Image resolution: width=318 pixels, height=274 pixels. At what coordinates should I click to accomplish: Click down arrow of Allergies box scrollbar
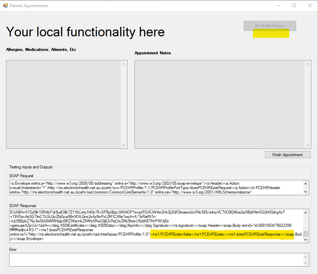124,145
